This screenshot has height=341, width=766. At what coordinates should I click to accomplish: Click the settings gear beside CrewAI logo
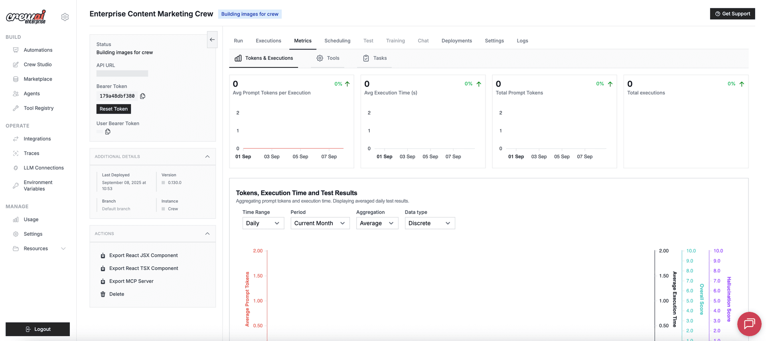coord(65,17)
